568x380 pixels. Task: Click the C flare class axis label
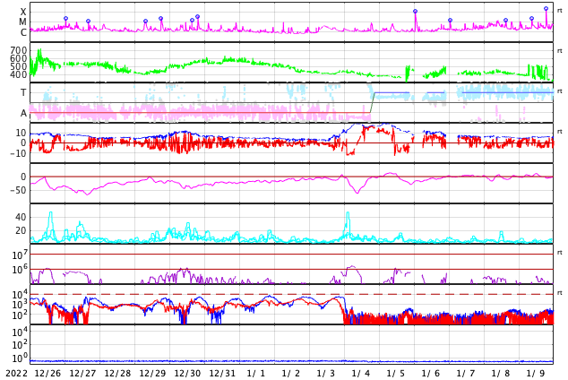[x=23, y=32]
